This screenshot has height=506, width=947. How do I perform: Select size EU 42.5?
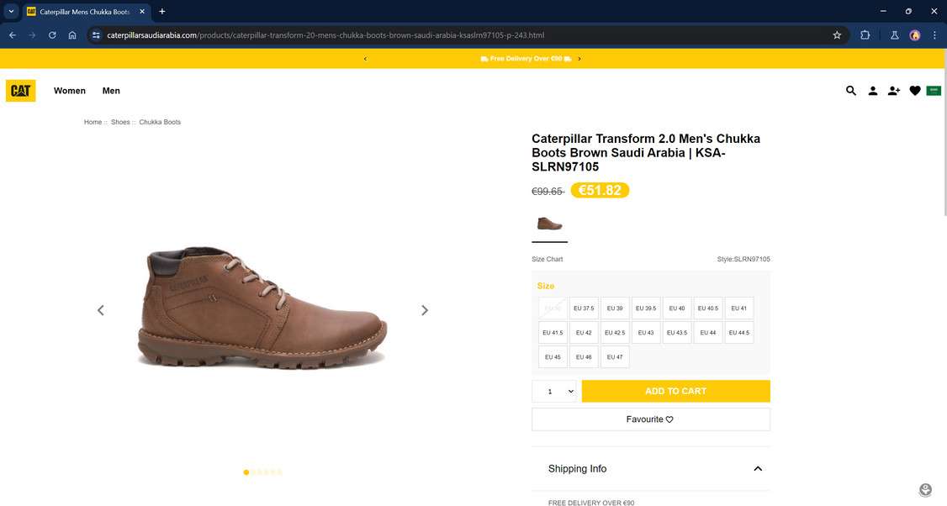coord(615,333)
